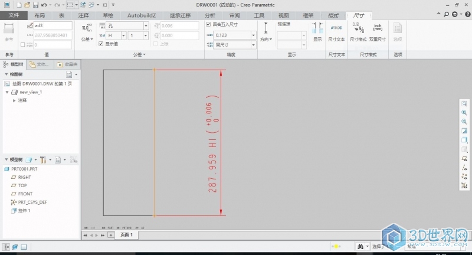The height and width of the screenshot is (255, 472).
Task: Open the 文件... folder browser navigator tab
Action: click(40, 64)
